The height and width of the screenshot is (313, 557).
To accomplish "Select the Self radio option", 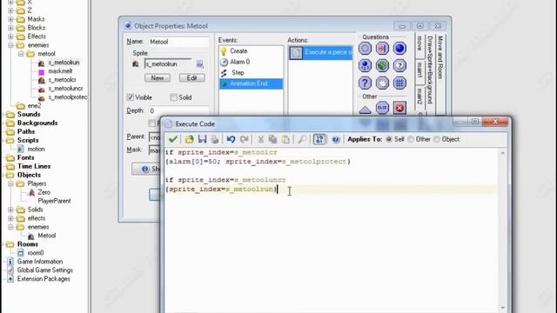I will tap(389, 139).
